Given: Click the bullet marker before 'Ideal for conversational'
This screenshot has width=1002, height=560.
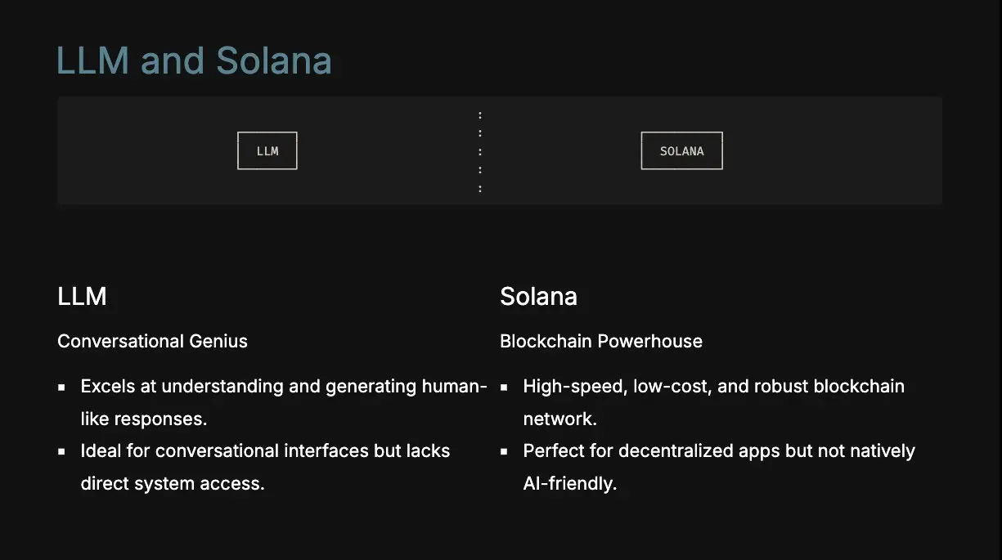Looking at the screenshot, I should pyautogui.click(x=61, y=451).
